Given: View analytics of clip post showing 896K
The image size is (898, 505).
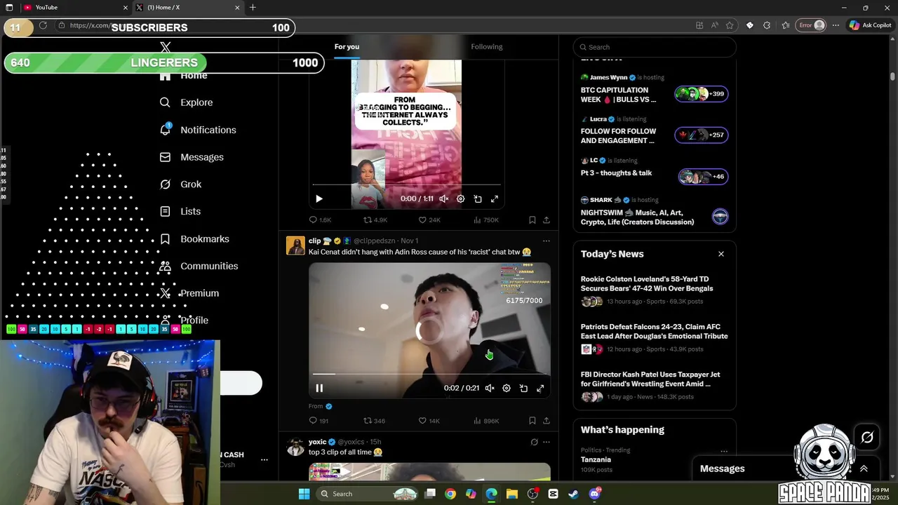Looking at the screenshot, I should (x=486, y=421).
